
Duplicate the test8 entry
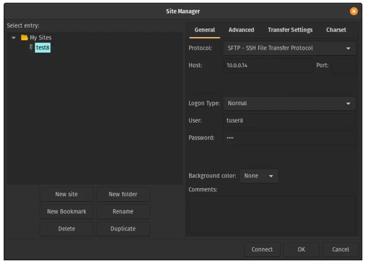(x=123, y=228)
